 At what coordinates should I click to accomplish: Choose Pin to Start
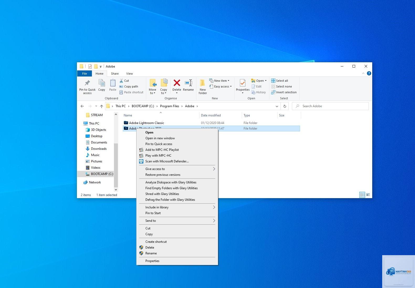coord(177,213)
